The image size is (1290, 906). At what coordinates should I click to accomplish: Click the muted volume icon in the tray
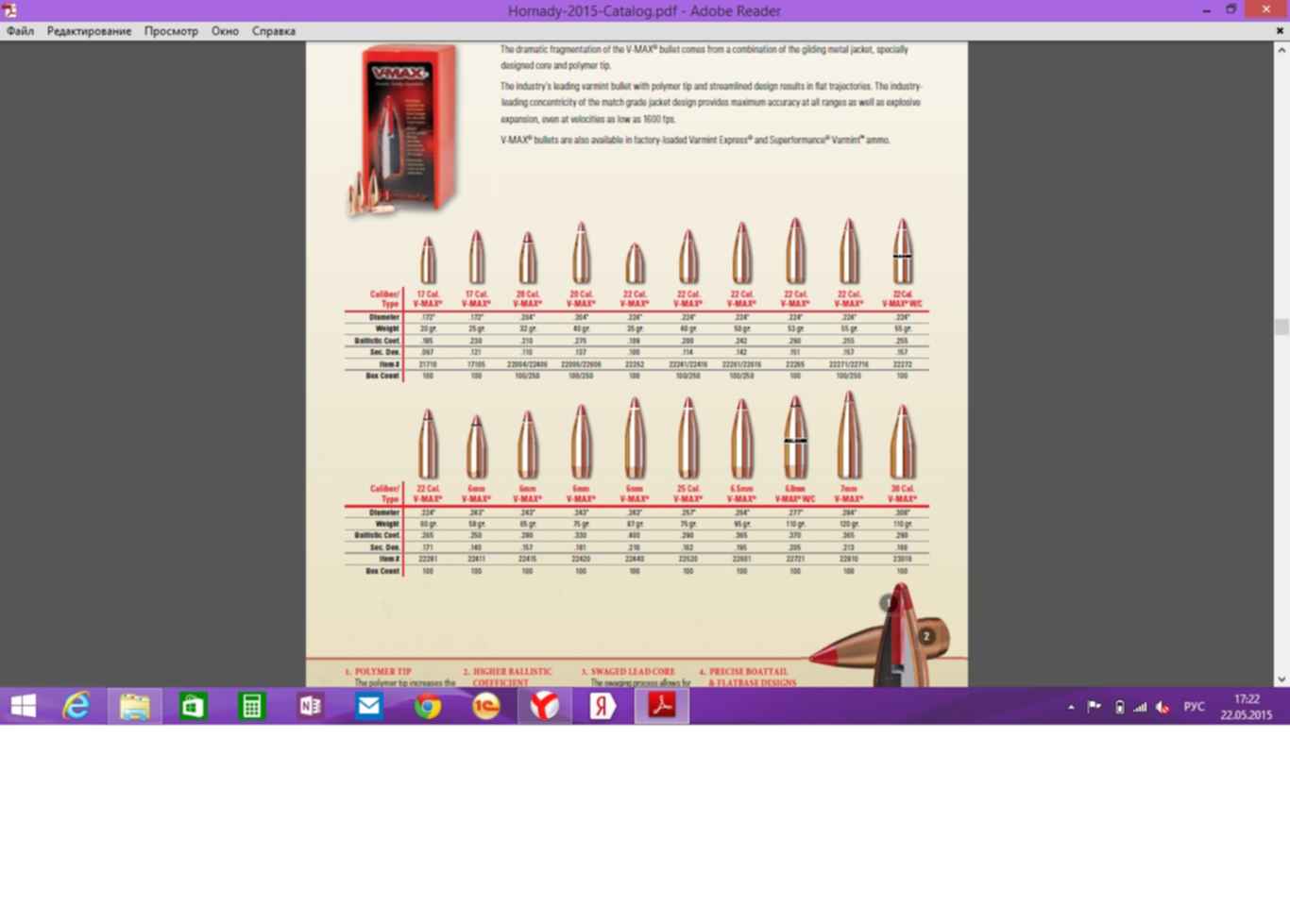pos(1163,707)
